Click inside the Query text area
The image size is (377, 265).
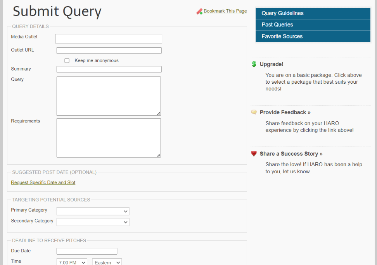click(x=109, y=96)
